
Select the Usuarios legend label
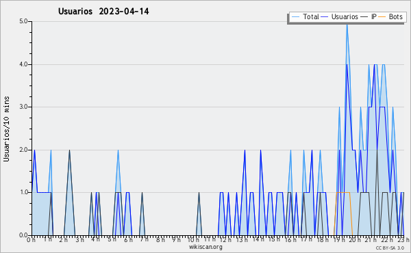345,16
